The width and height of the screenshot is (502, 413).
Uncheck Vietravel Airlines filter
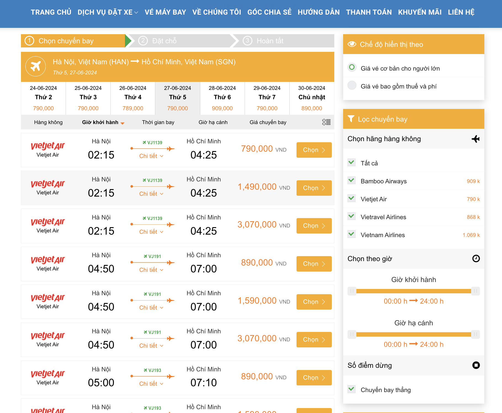tap(351, 216)
